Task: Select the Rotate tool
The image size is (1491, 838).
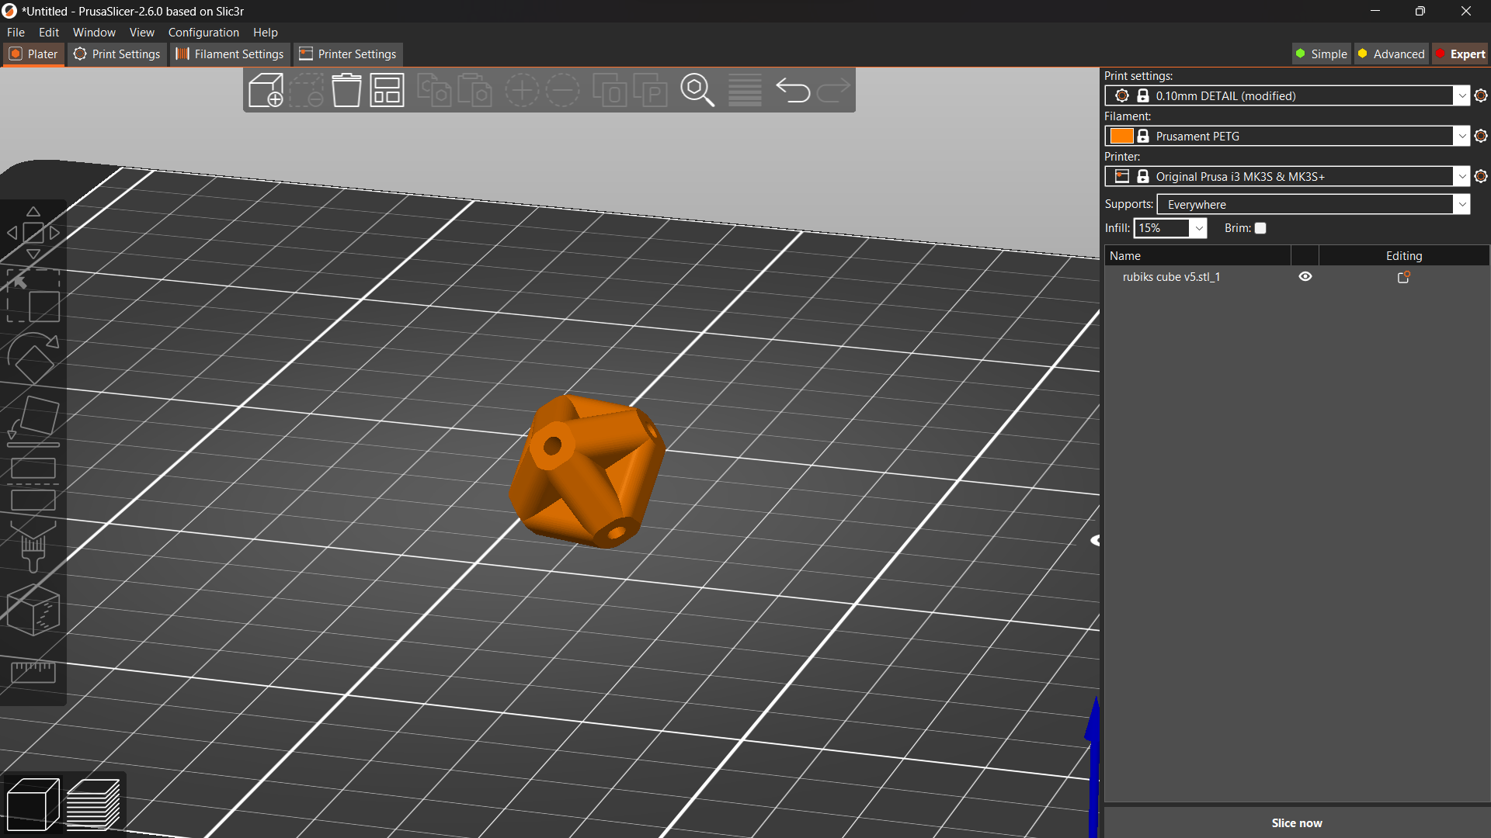Action: point(33,358)
